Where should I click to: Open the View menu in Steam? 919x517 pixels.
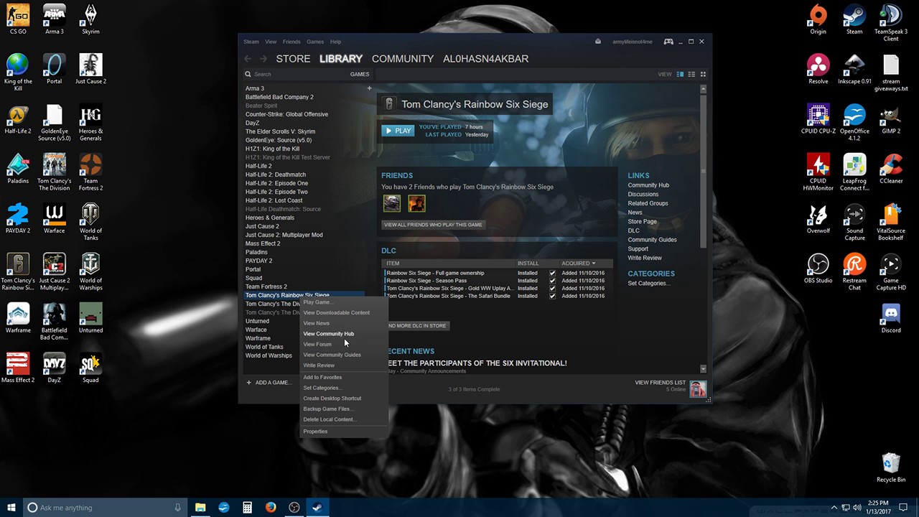click(x=271, y=42)
